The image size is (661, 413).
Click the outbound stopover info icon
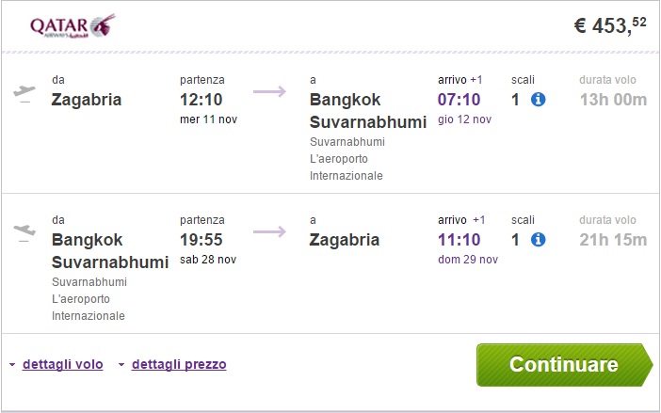pos(539,99)
